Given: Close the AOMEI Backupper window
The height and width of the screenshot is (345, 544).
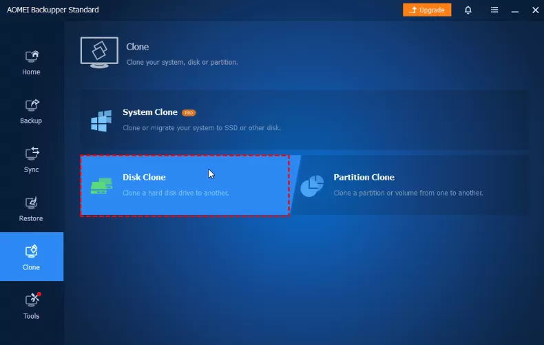Looking at the screenshot, I should 535,10.
